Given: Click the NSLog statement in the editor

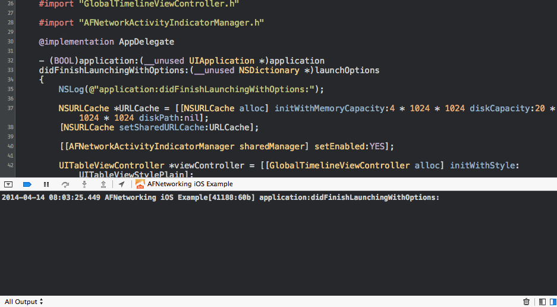Looking at the screenshot, I should point(191,89).
